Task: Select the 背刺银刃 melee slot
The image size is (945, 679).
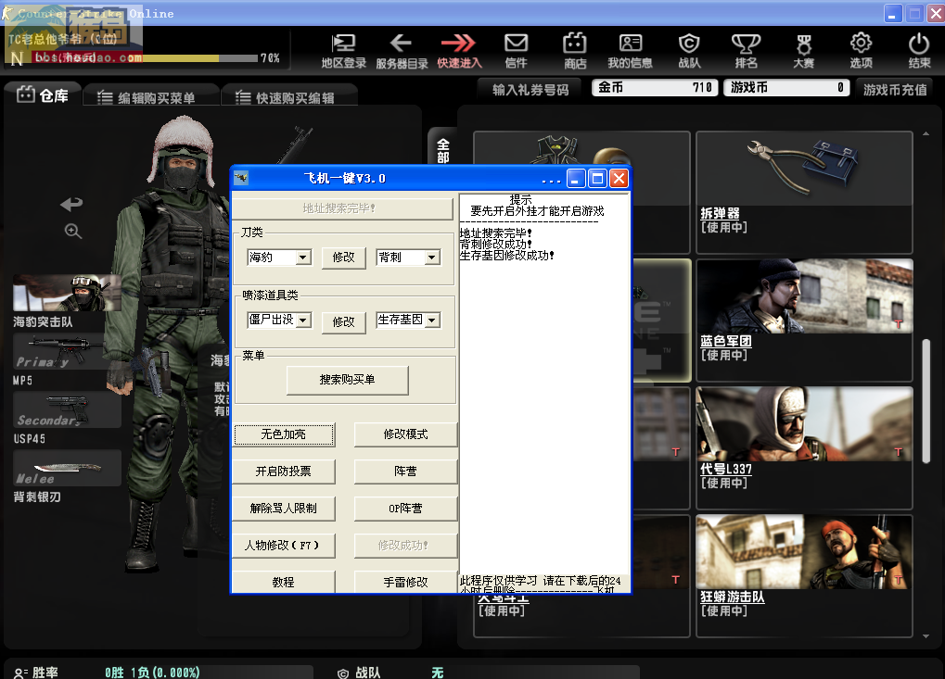Action: [x=67, y=468]
